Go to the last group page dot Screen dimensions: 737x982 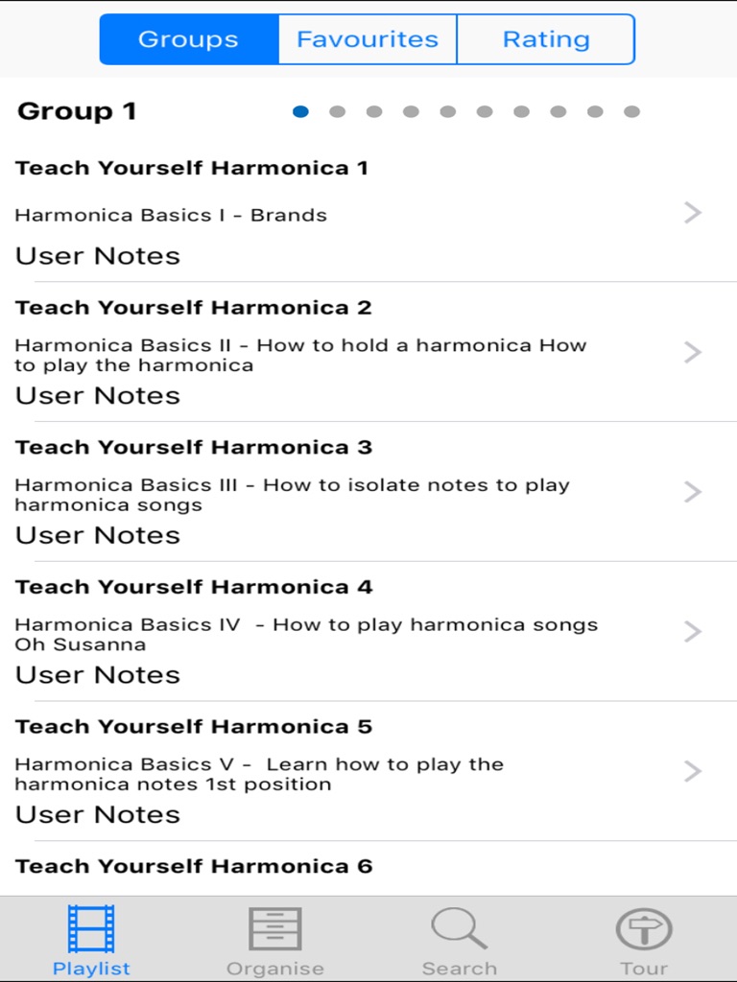[x=631, y=111]
